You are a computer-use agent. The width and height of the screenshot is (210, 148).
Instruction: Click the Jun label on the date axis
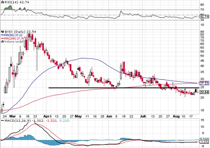(109, 116)
